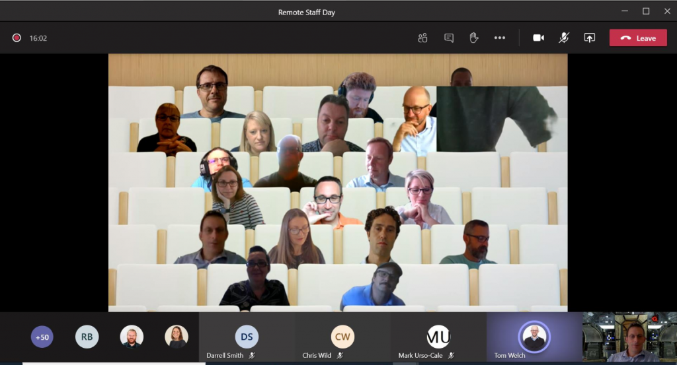The image size is (677, 365).
Task: Click the 16:02 meeting timer
Action: tap(38, 38)
